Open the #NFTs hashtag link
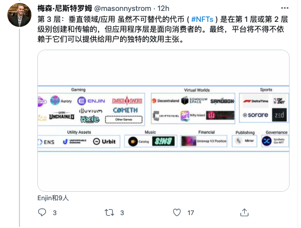The image size is (301, 228). coord(202,19)
